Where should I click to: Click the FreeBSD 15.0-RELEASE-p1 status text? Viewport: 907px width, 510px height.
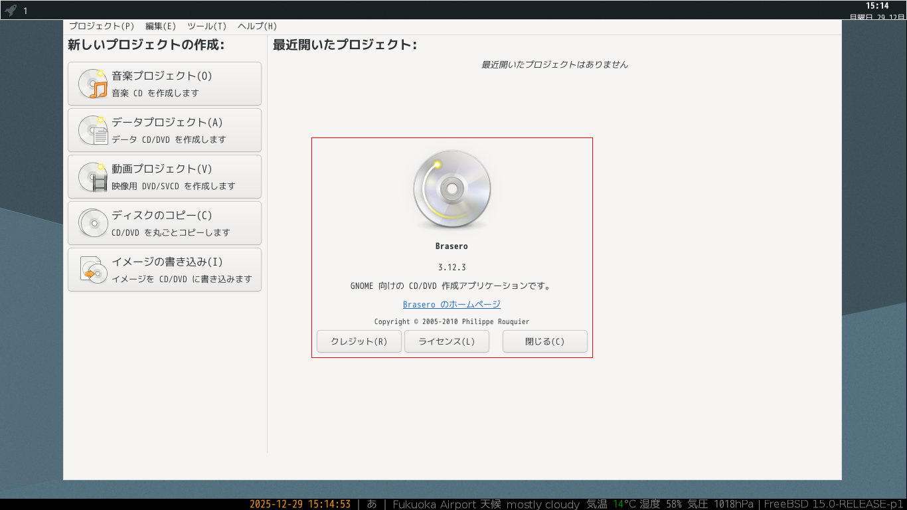[834, 504]
